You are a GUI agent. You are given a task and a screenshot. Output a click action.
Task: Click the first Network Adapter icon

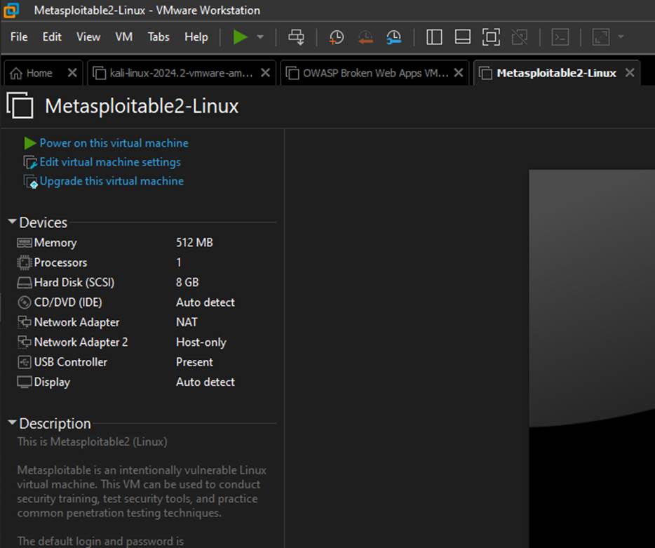click(25, 322)
